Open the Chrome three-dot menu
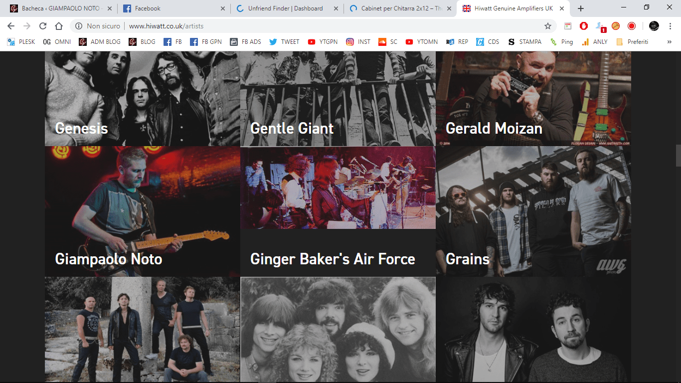681x383 pixels. pos(670,26)
